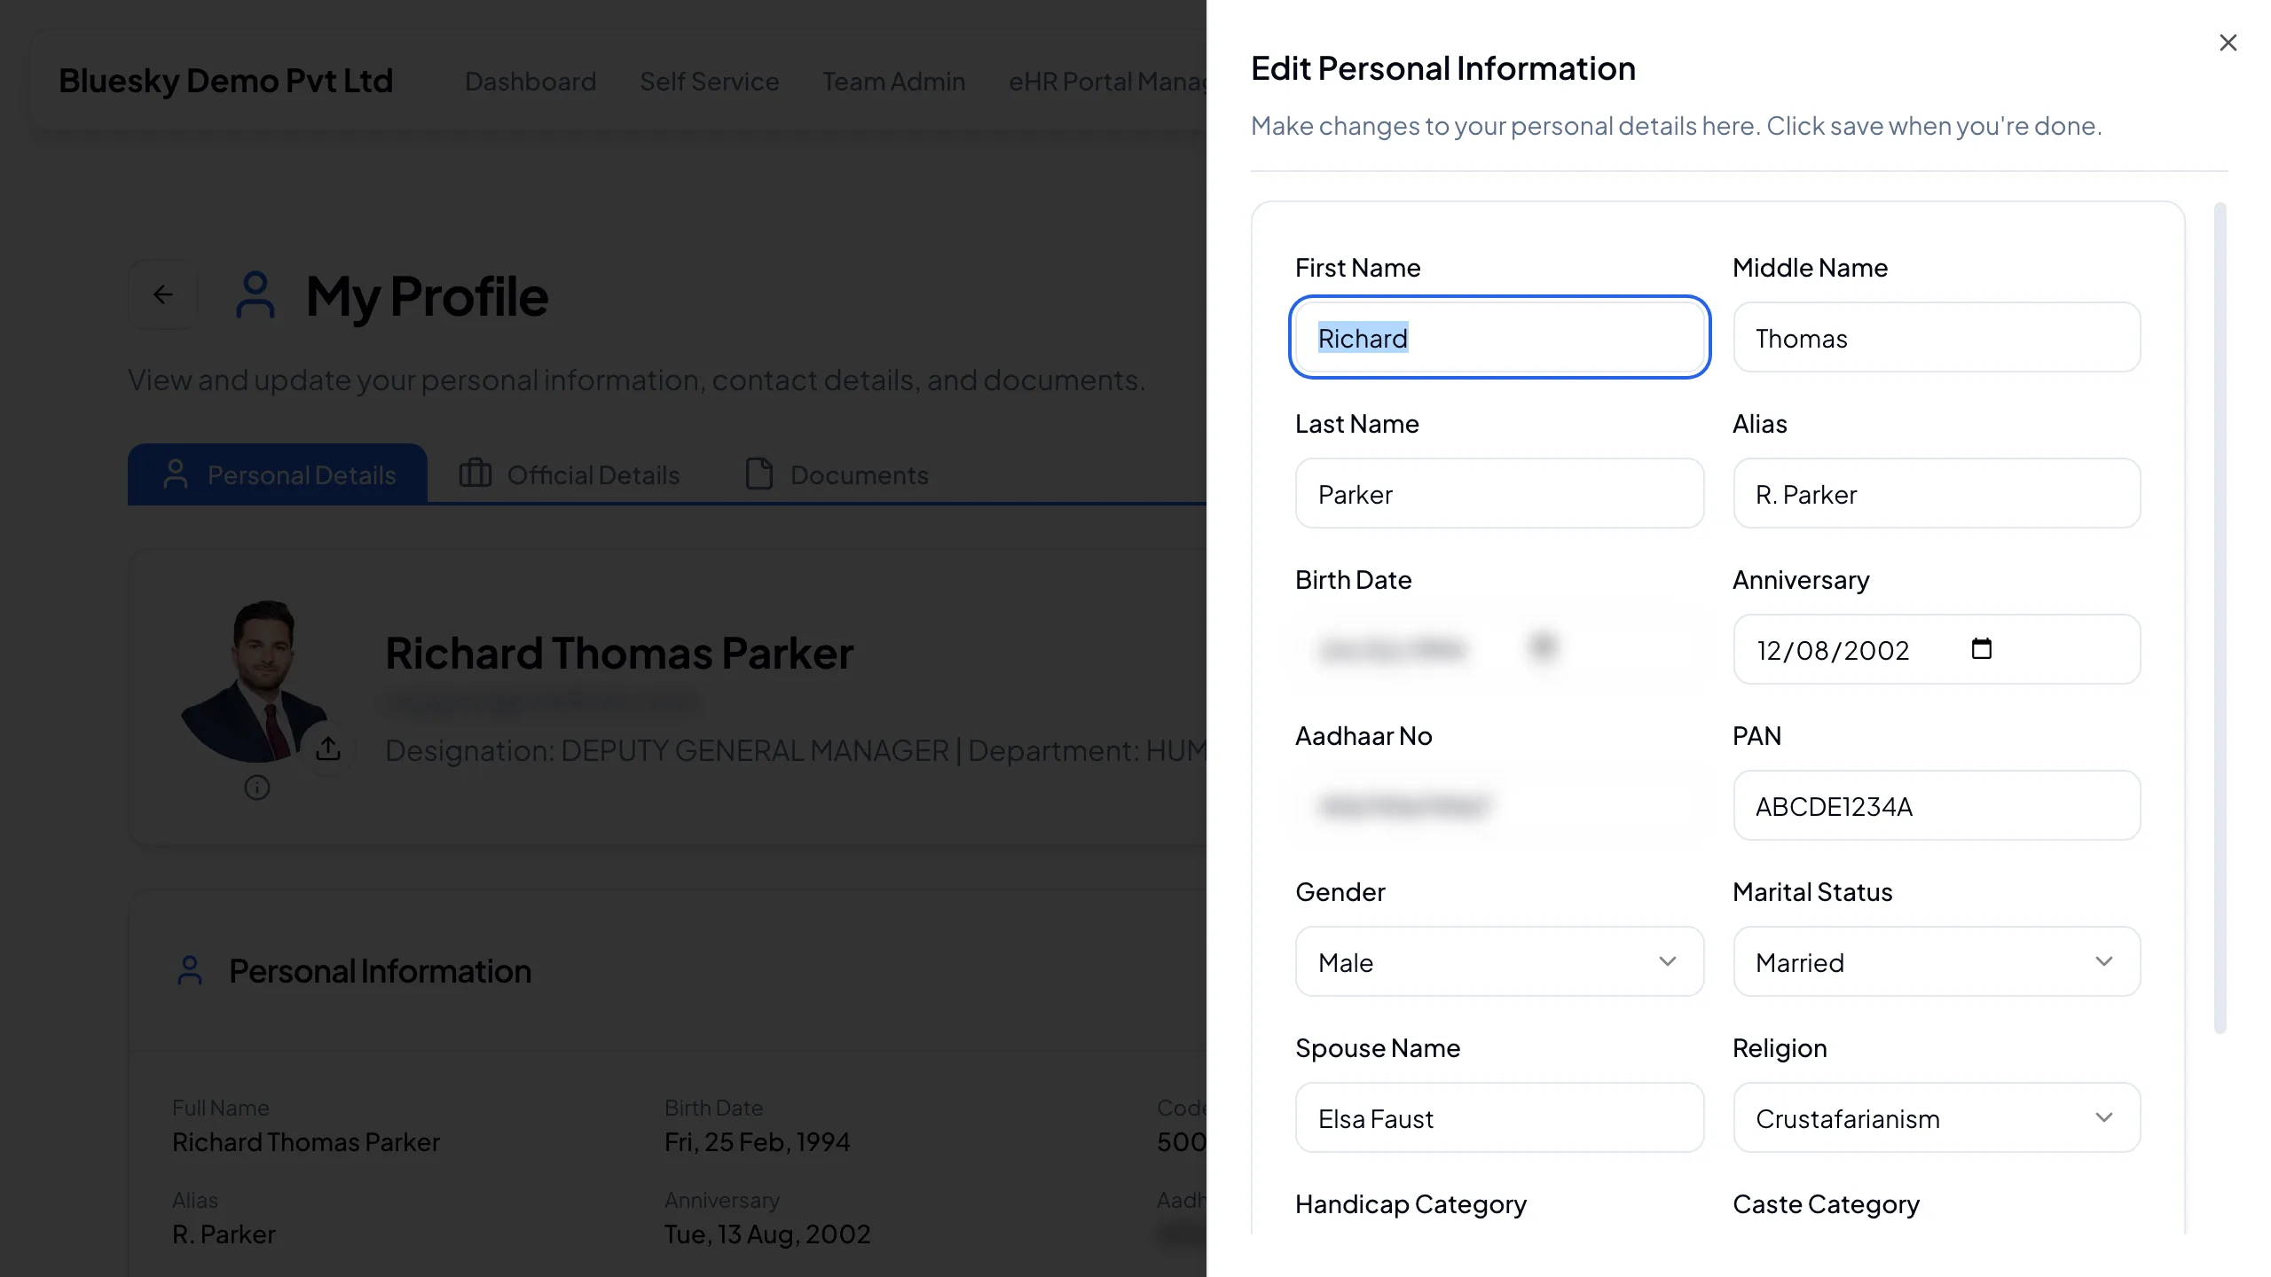This screenshot has height=1277, width=2271.
Task: Close the Edit Personal Information panel
Action: coord(2228,43)
